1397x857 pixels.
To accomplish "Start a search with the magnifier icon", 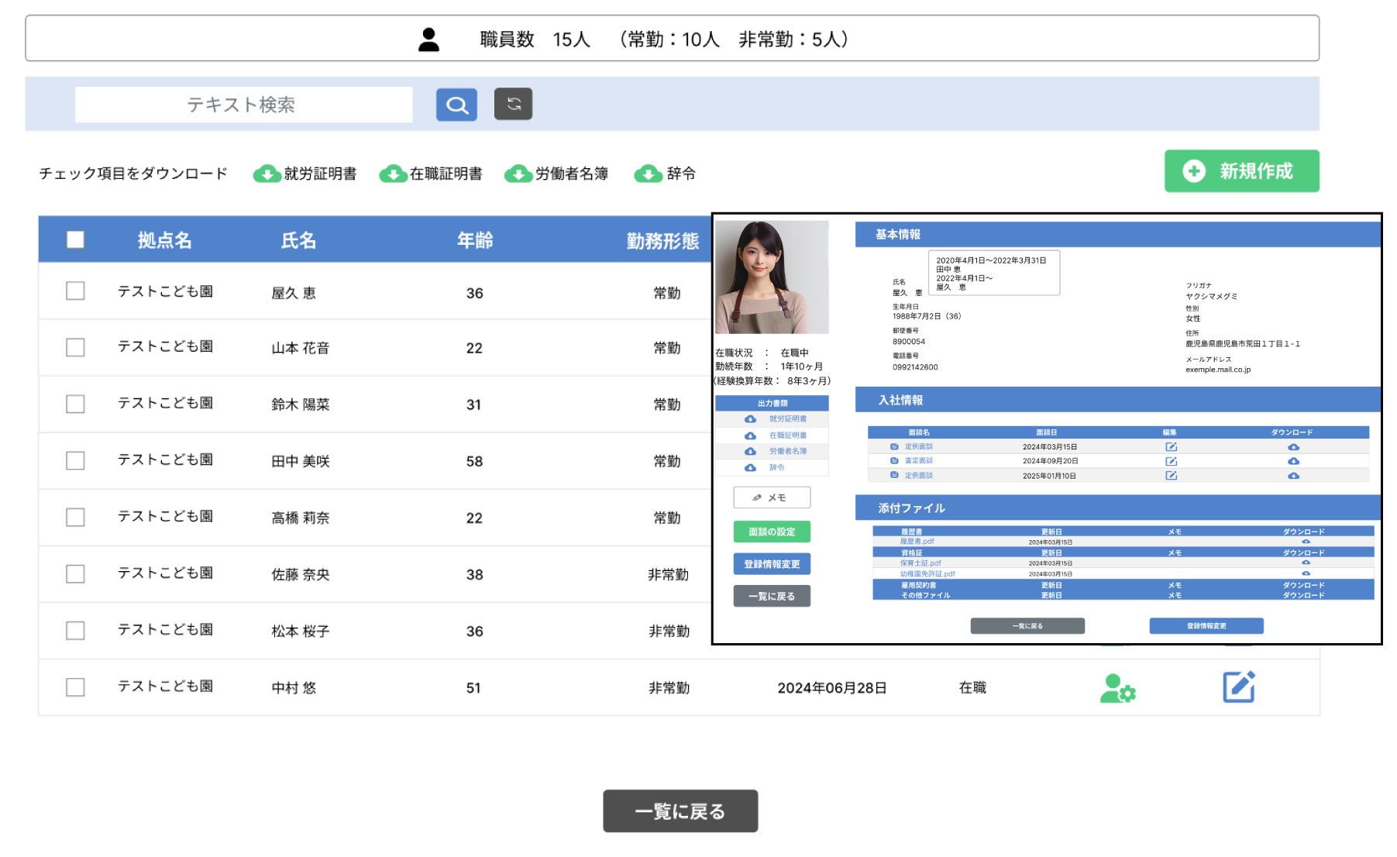I will [x=456, y=104].
